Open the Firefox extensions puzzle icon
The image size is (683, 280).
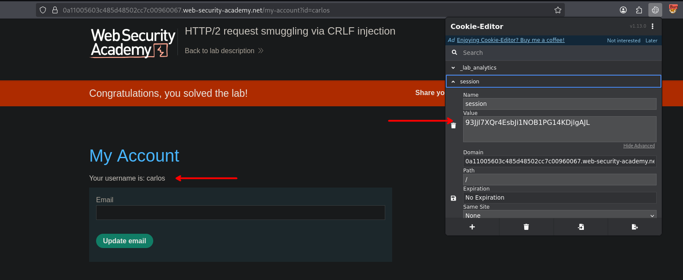(x=639, y=10)
